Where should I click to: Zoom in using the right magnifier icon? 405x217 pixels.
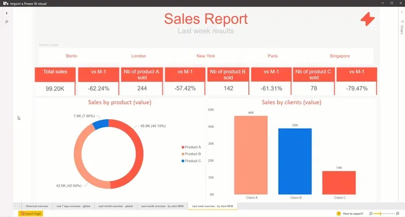[398, 214]
